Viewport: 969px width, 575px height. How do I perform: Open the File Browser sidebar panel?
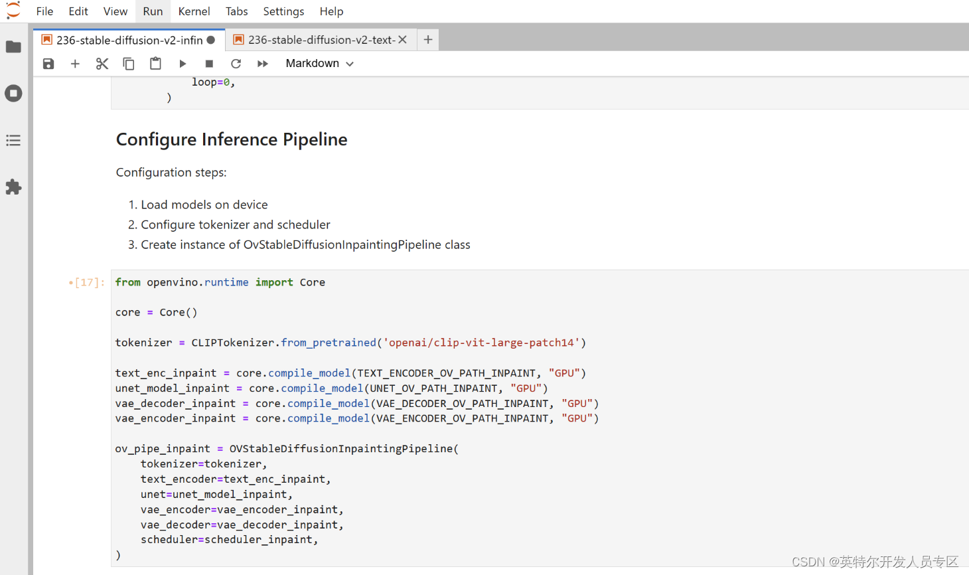pyautogui.click(x=13, y=47)
